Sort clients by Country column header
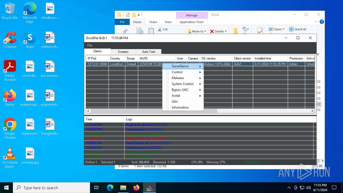This screenshot has height=193, width=343. pyautogui.click(x=117, y=58)
